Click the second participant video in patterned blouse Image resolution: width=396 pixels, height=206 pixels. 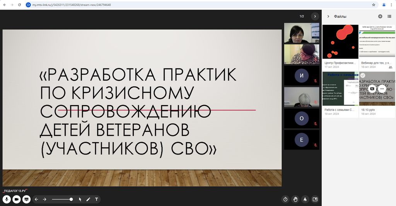302,54
